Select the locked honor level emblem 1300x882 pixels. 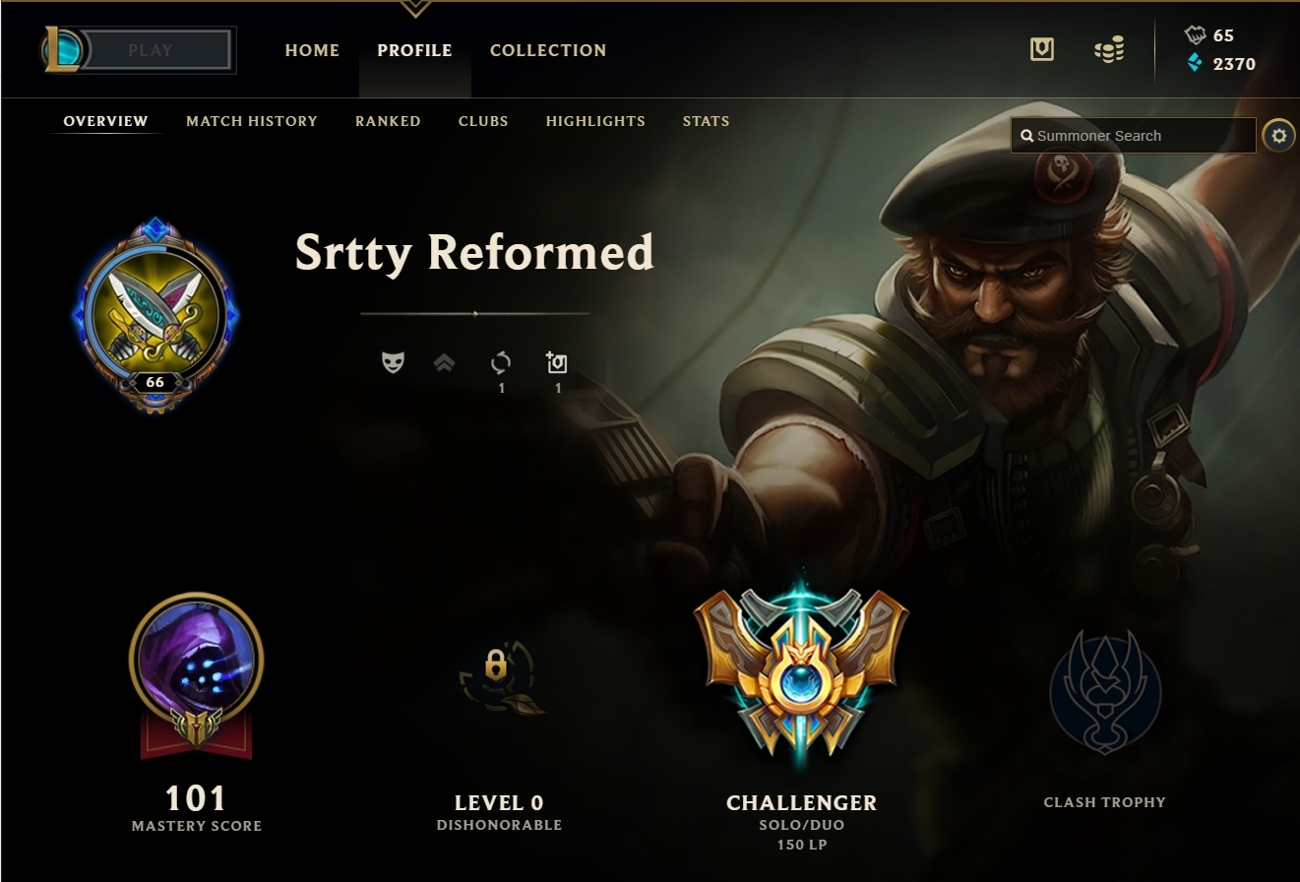tap(500, 677)
